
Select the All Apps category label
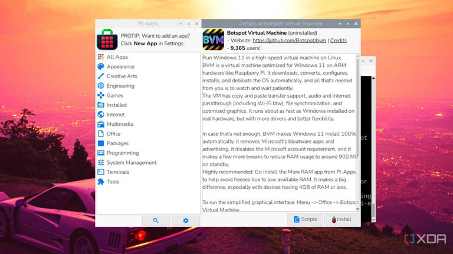point(117,57)
